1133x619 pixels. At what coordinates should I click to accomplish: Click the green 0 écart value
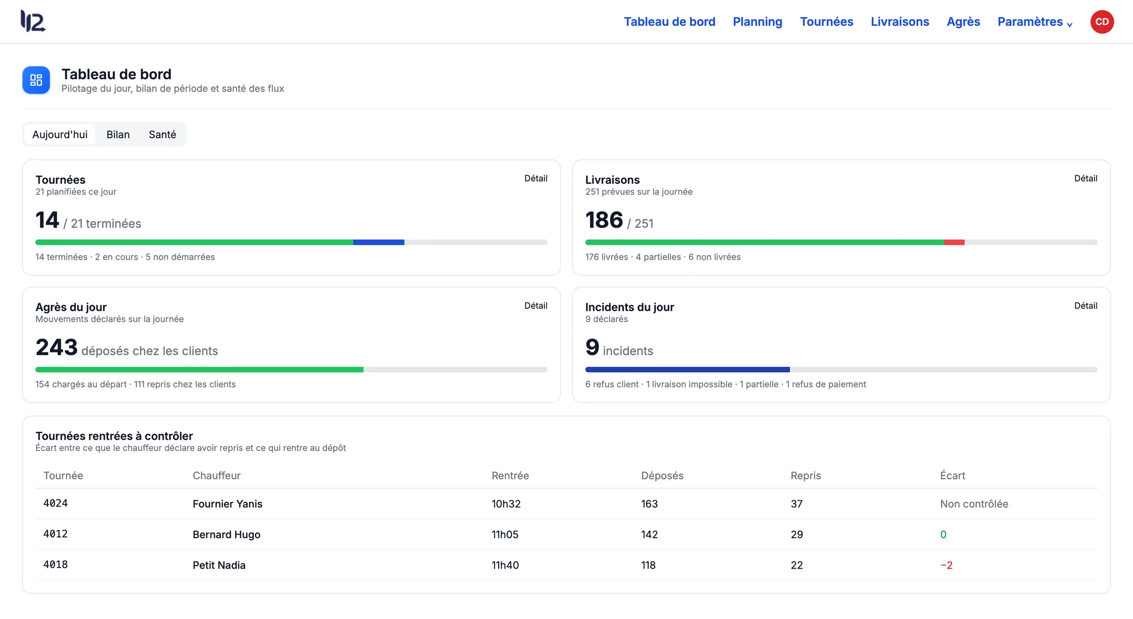point(943,534)
